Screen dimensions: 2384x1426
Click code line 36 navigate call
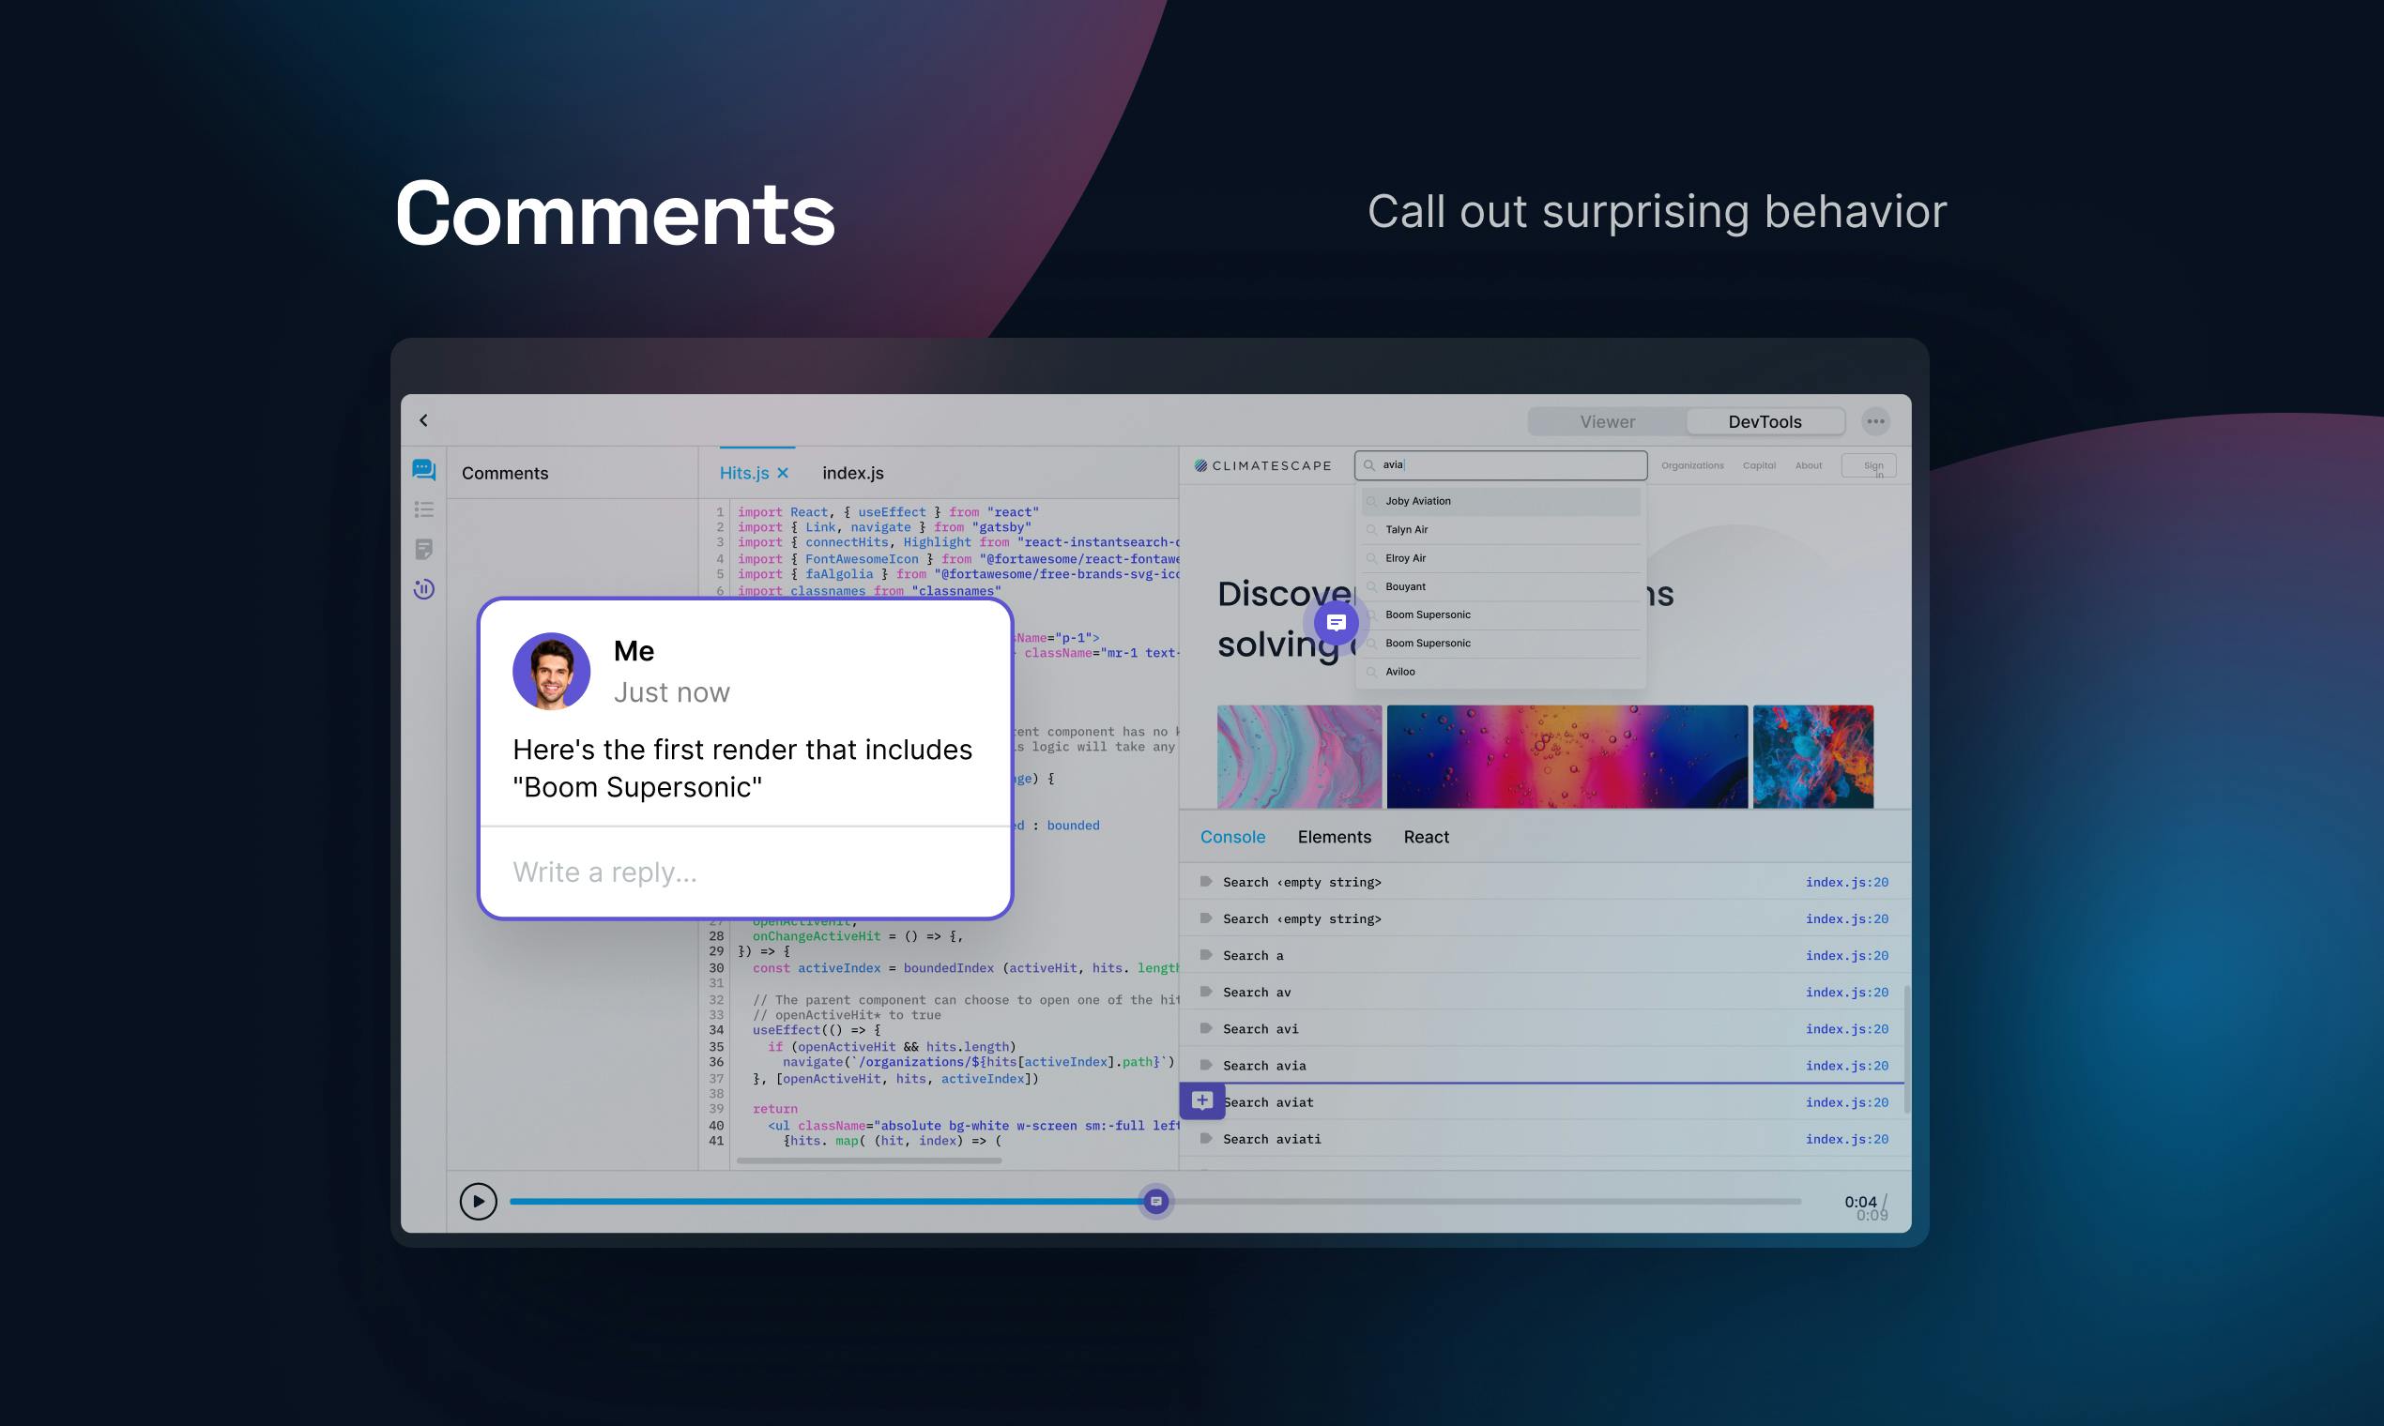[979, 1062]
